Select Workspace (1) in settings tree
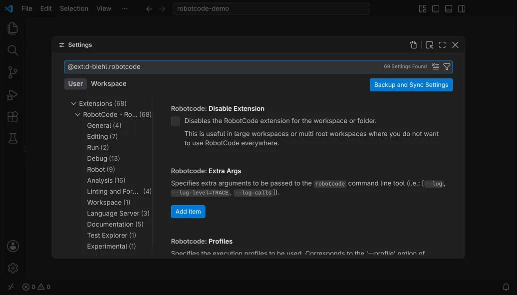This screenshot has width=517, height=295. point(108,202)
